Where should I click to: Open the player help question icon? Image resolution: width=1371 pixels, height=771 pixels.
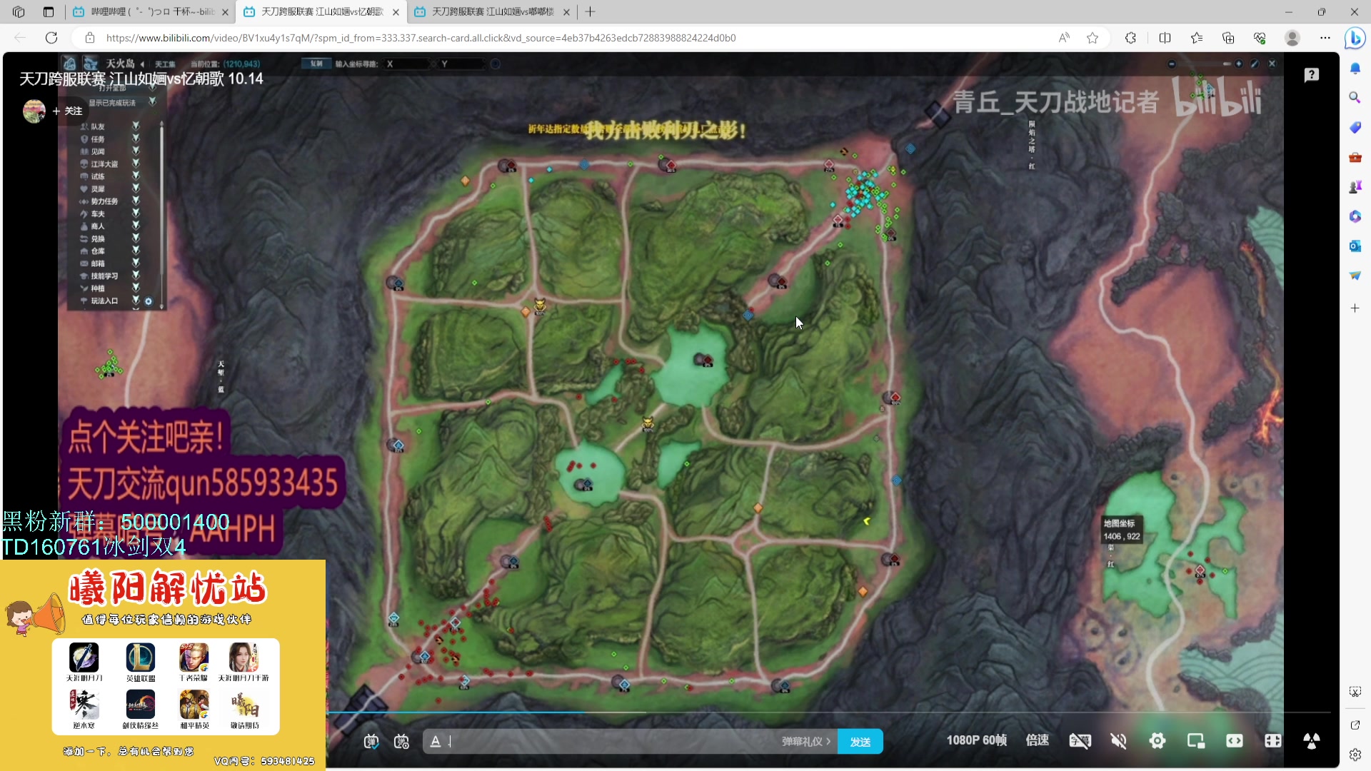[x=1311, y=75]
